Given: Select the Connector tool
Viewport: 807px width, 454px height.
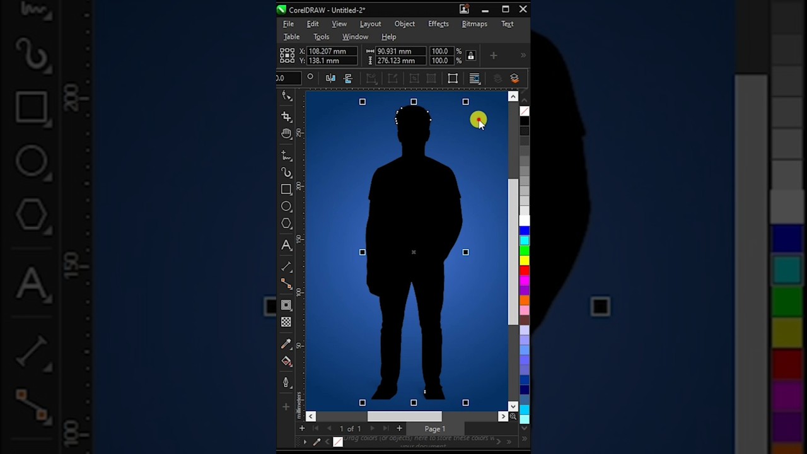Looking at the screenshot, I should (x=286, y=284).
